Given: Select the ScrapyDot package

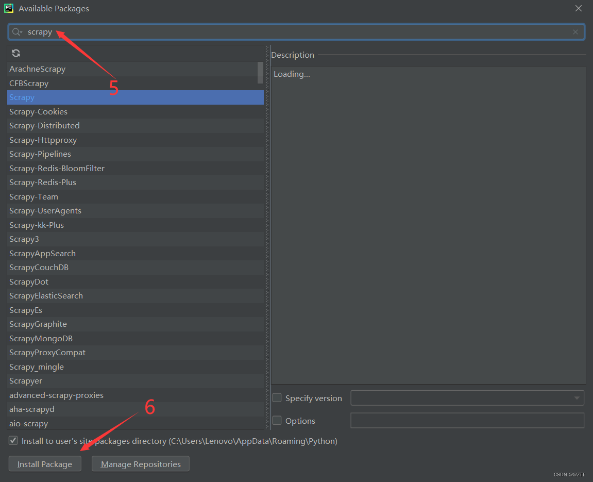Looking at the screenshot, I should [x=135, y=282].
